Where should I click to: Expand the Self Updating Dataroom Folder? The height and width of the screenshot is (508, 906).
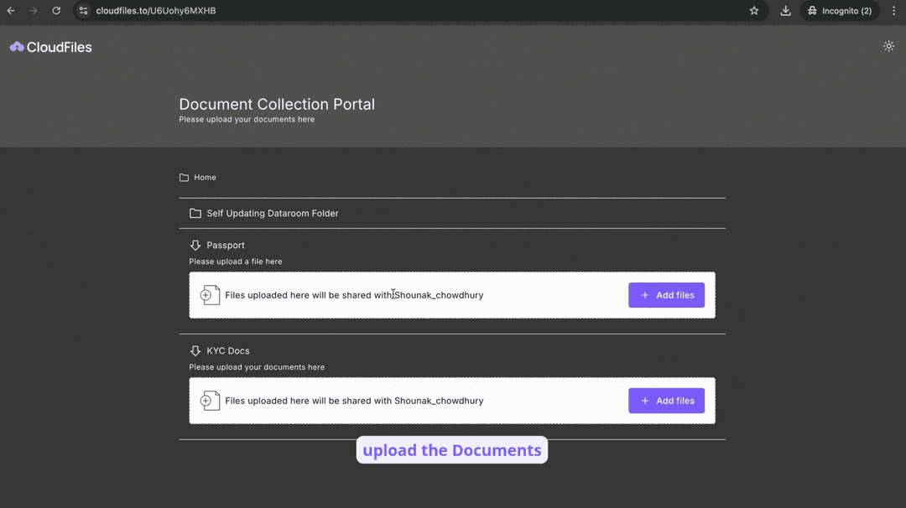[x=272, y=213]
